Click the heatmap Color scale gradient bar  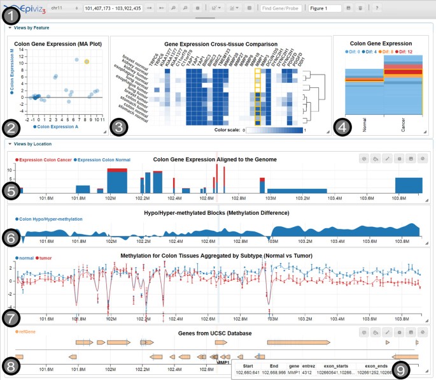(x=274, y=130)
